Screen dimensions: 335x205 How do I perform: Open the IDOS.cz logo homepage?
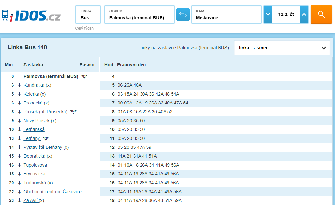pyautogui.click(x=31, y=15)
